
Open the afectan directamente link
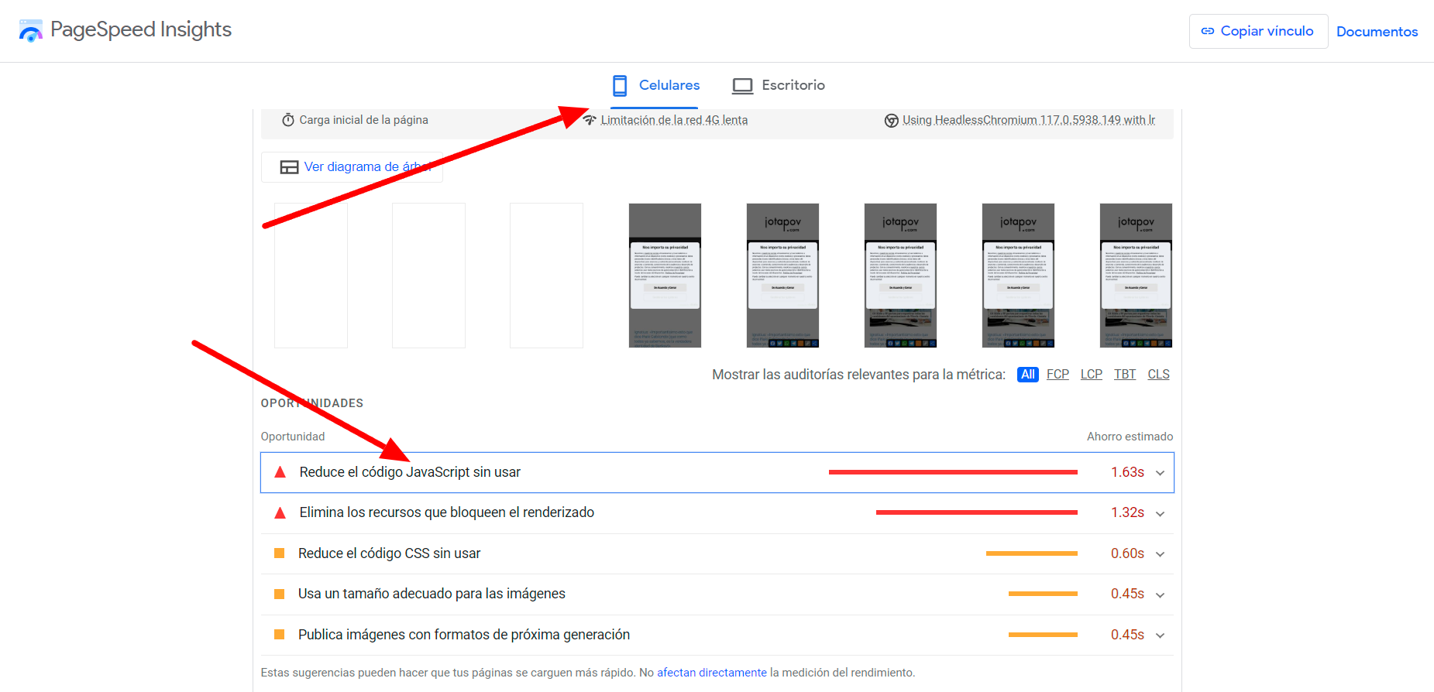(711, 673)
